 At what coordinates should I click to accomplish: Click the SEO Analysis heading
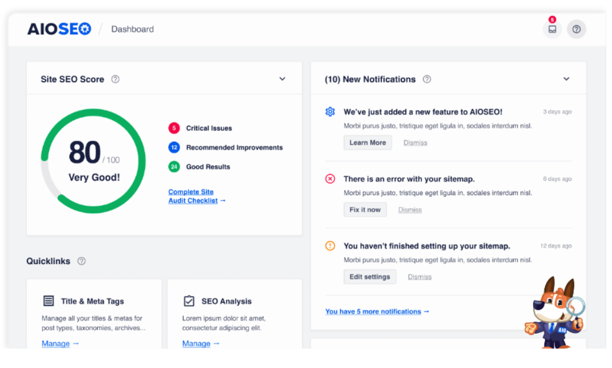(226, 301)
